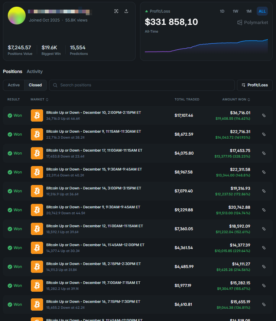Click the Bitcoin icon of the December 15 market
The width and height of the screenshot is (276, 321).
point(37,172)
